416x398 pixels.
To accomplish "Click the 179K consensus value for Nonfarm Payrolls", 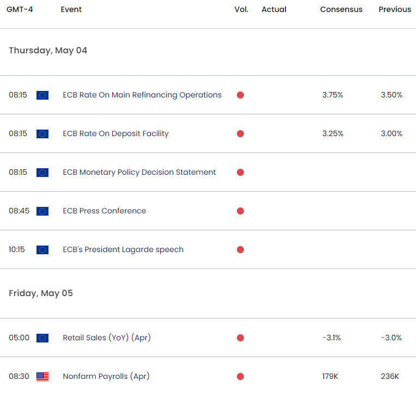I will [332, 376].
